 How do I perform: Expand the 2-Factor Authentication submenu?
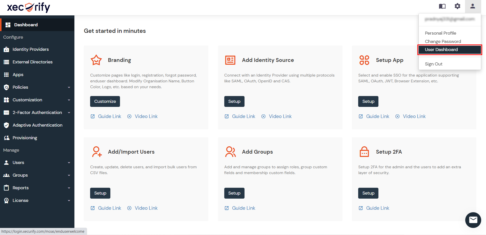tap(69, 113)
